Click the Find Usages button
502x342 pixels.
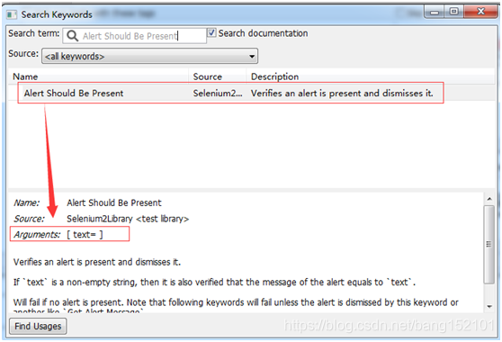pyautogui.click(x=38, y=326)
